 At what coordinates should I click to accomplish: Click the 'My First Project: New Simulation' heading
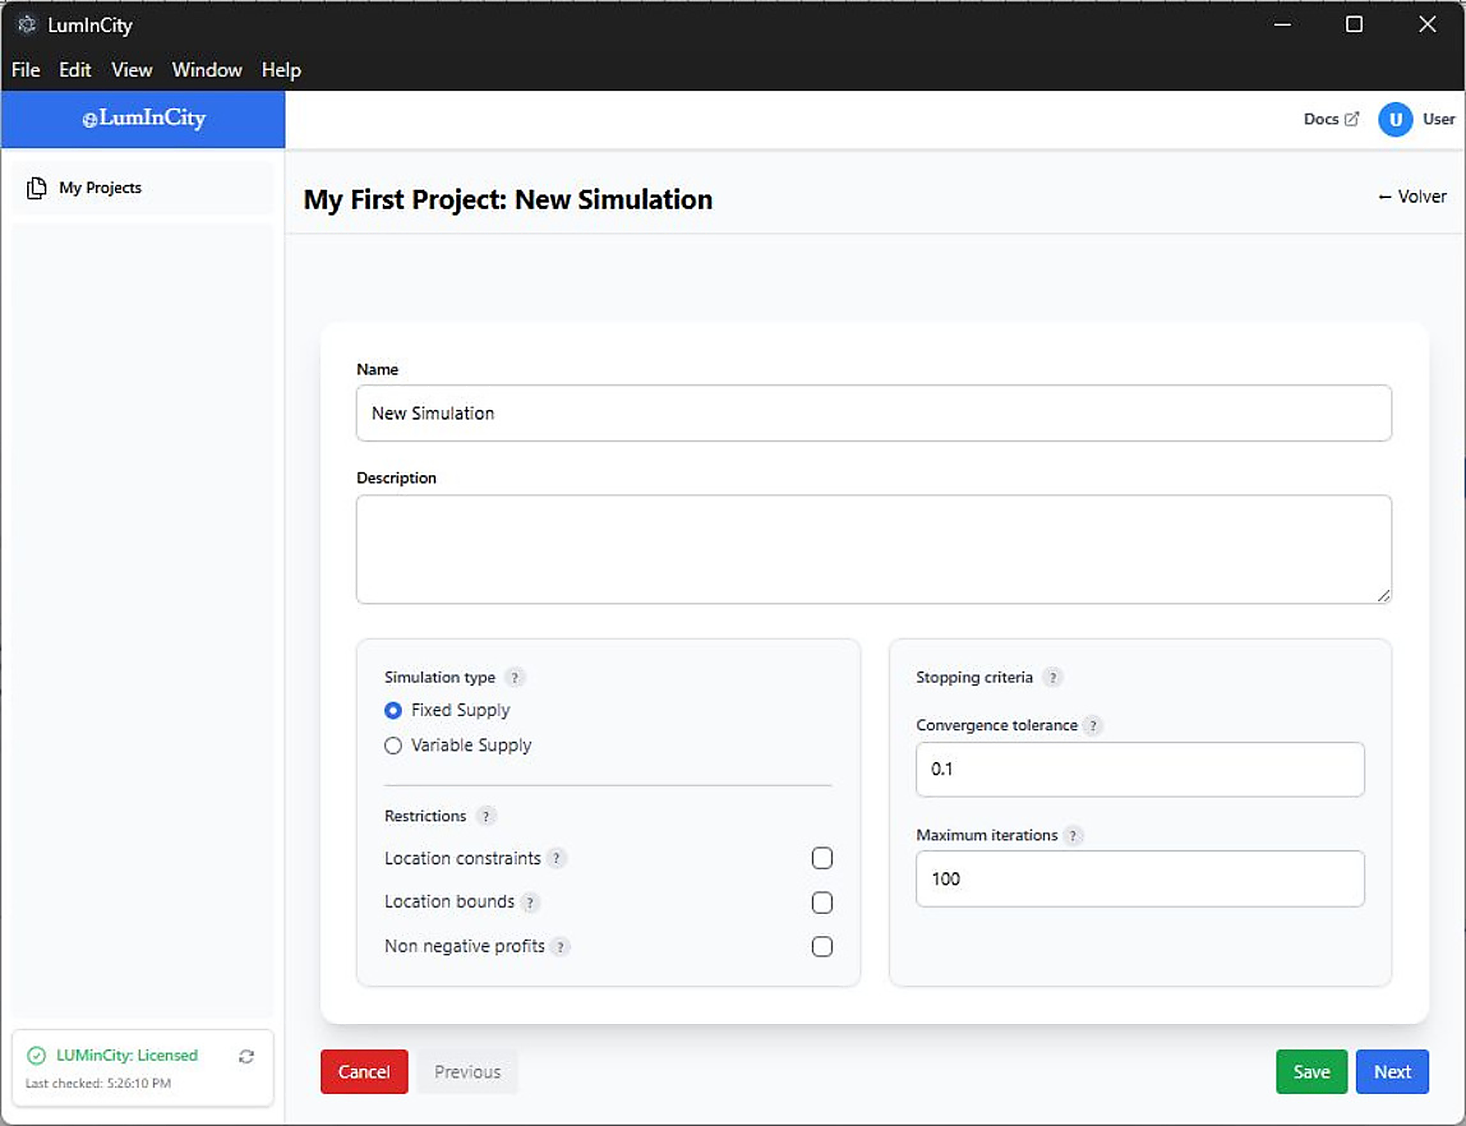[508, 200]
